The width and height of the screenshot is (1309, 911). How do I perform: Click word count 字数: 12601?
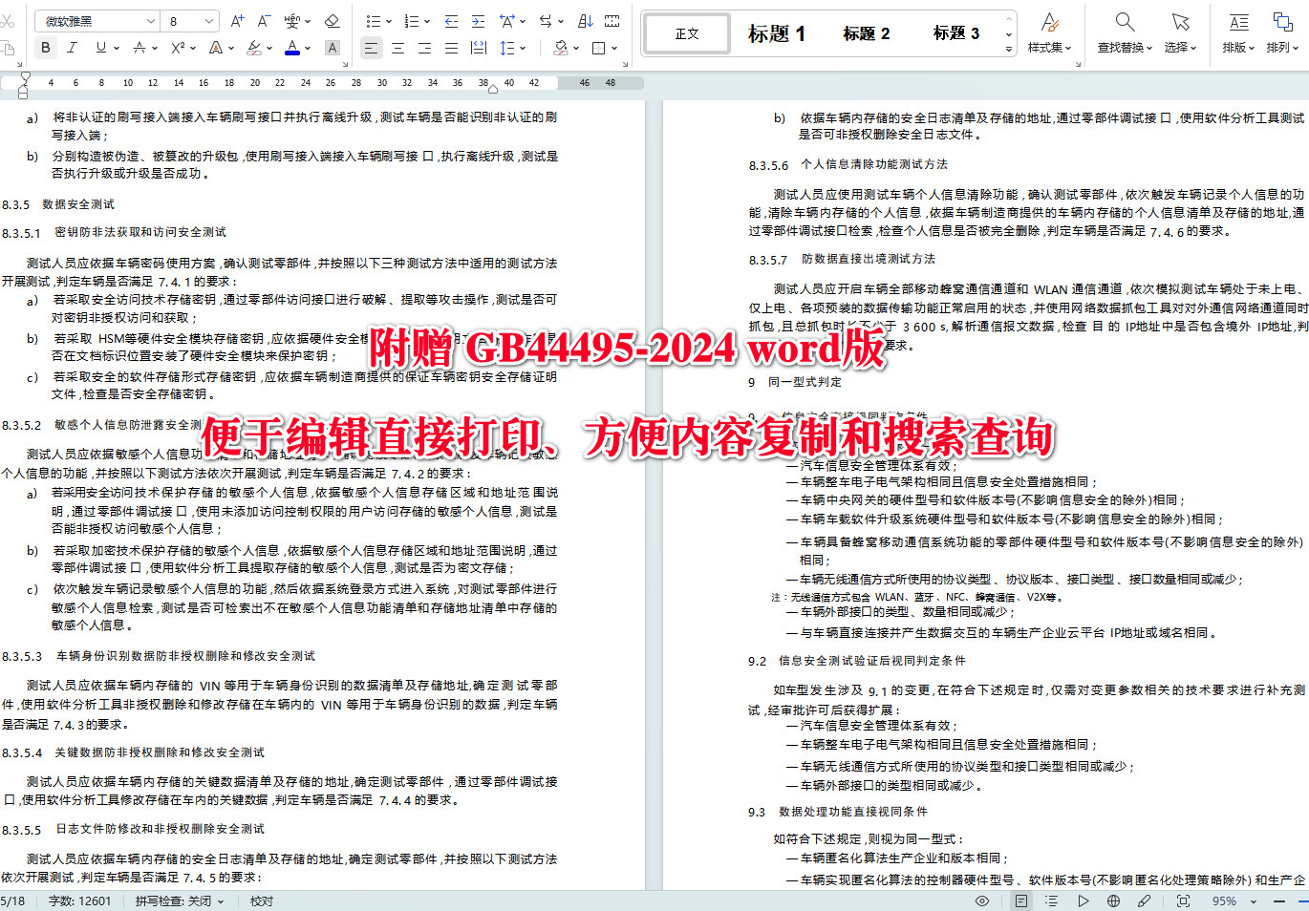coord(79,900)
